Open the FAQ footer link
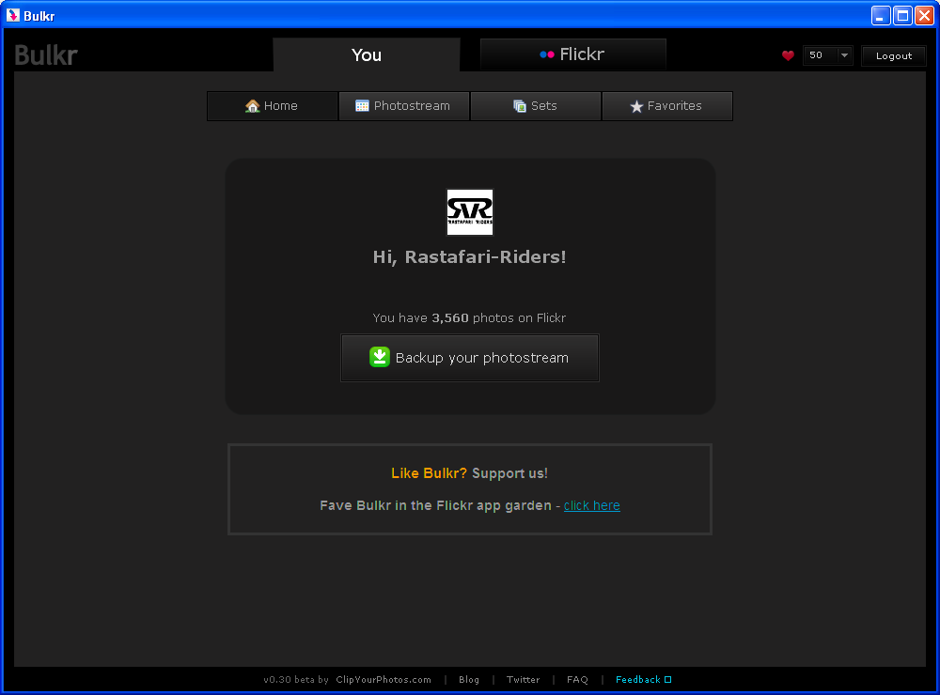The height and width of the screenshot is (695, 940). pyautogui.click(x=577, y=679)
